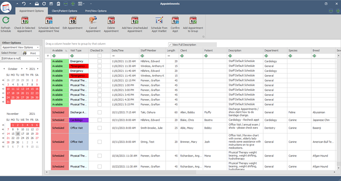
Task: Select November 16 in the calendar
Action: click(18, 134)
